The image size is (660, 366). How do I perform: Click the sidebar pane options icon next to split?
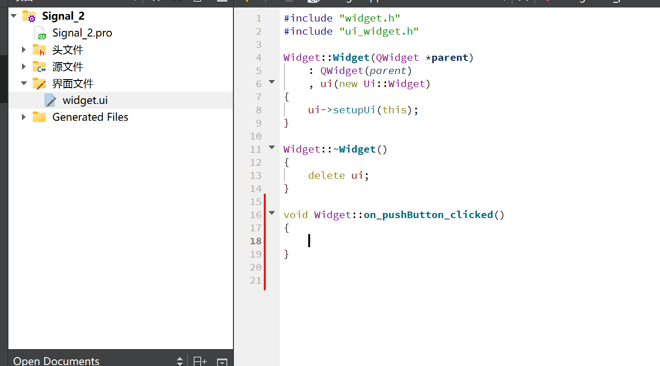click(222, 361)
